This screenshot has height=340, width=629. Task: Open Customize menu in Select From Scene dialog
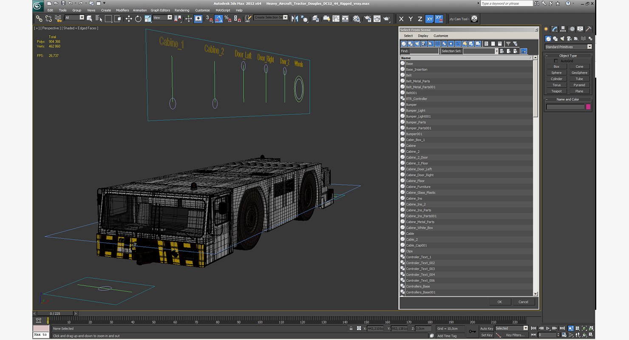[441, 36]
